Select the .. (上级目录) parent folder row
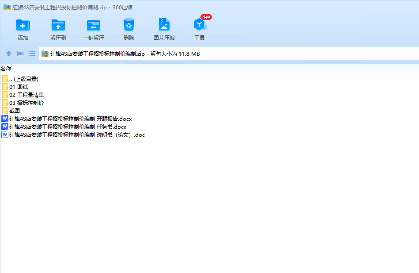Viewport: 419px width, 273px height. click(x=20, y=79)
